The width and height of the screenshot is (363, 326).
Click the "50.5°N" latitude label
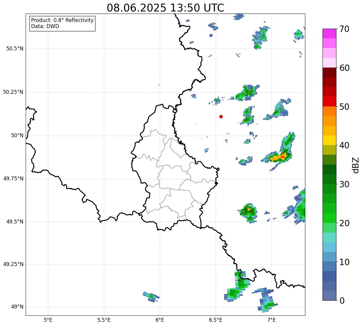[15, 49]
